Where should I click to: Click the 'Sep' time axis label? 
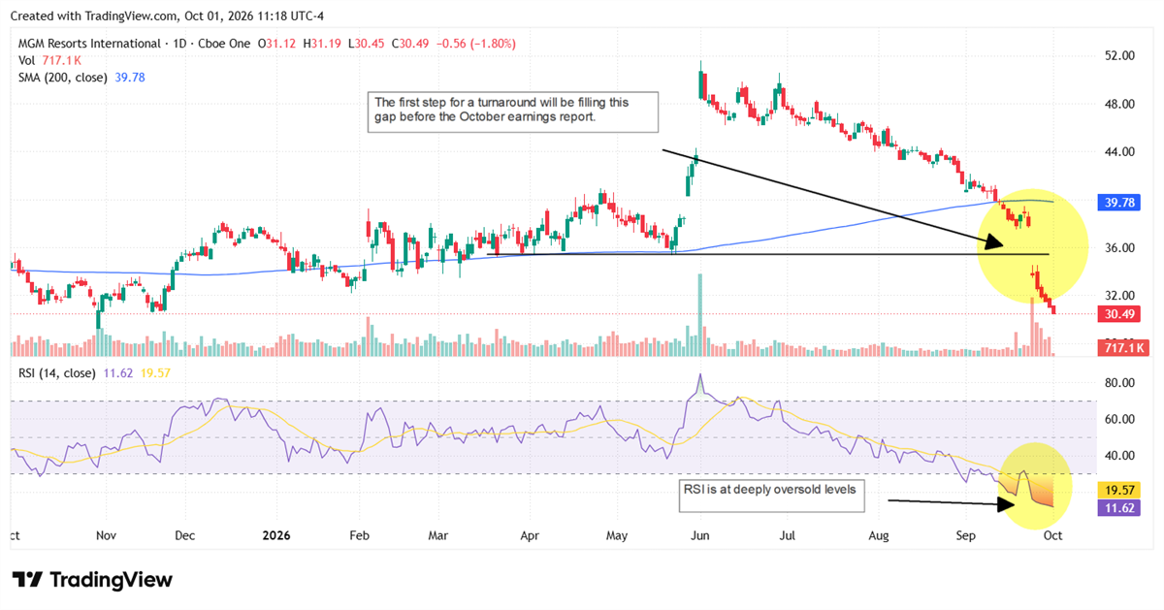pyautogui.click(x=965, y=534)
